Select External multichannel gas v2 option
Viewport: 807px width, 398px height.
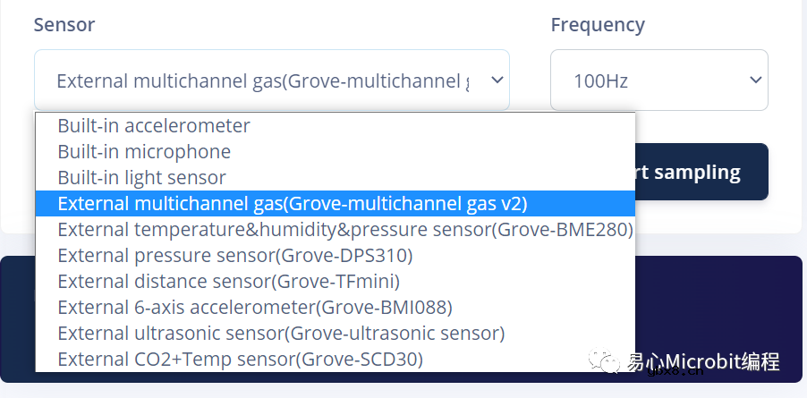coord(293,204)
